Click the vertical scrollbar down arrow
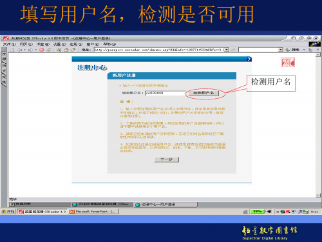Viewport: 322px width, 242px height. (x=318, y=196)
